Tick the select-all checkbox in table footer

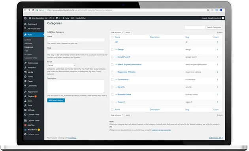coord(112,109)
